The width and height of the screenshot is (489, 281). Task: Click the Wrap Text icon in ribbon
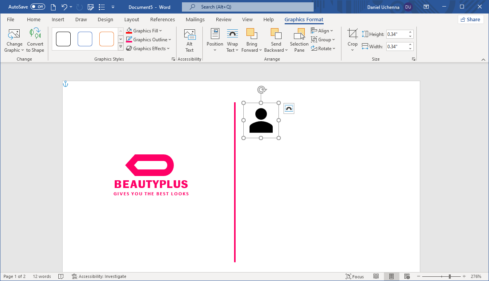click(x=232, y=34)
